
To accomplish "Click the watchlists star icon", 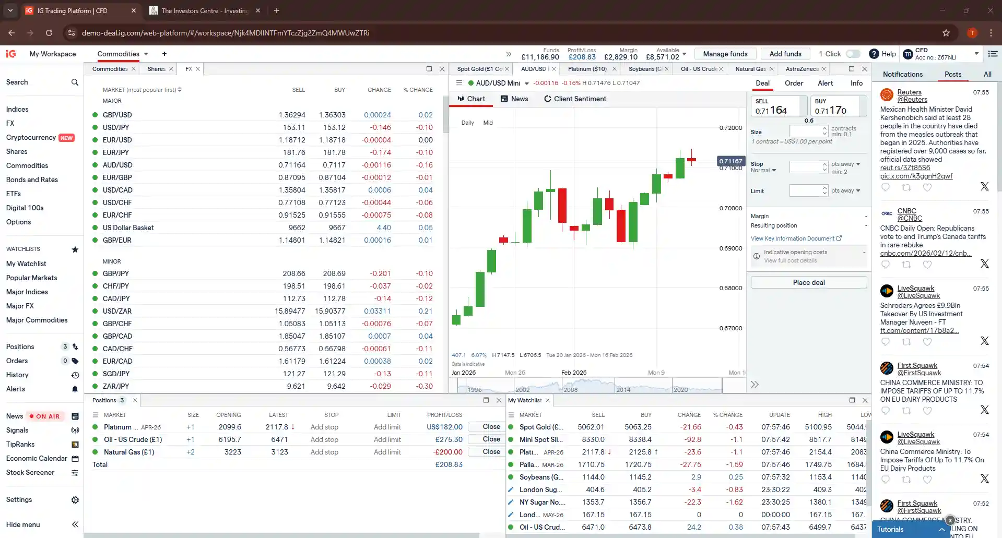I will point(75,249).
